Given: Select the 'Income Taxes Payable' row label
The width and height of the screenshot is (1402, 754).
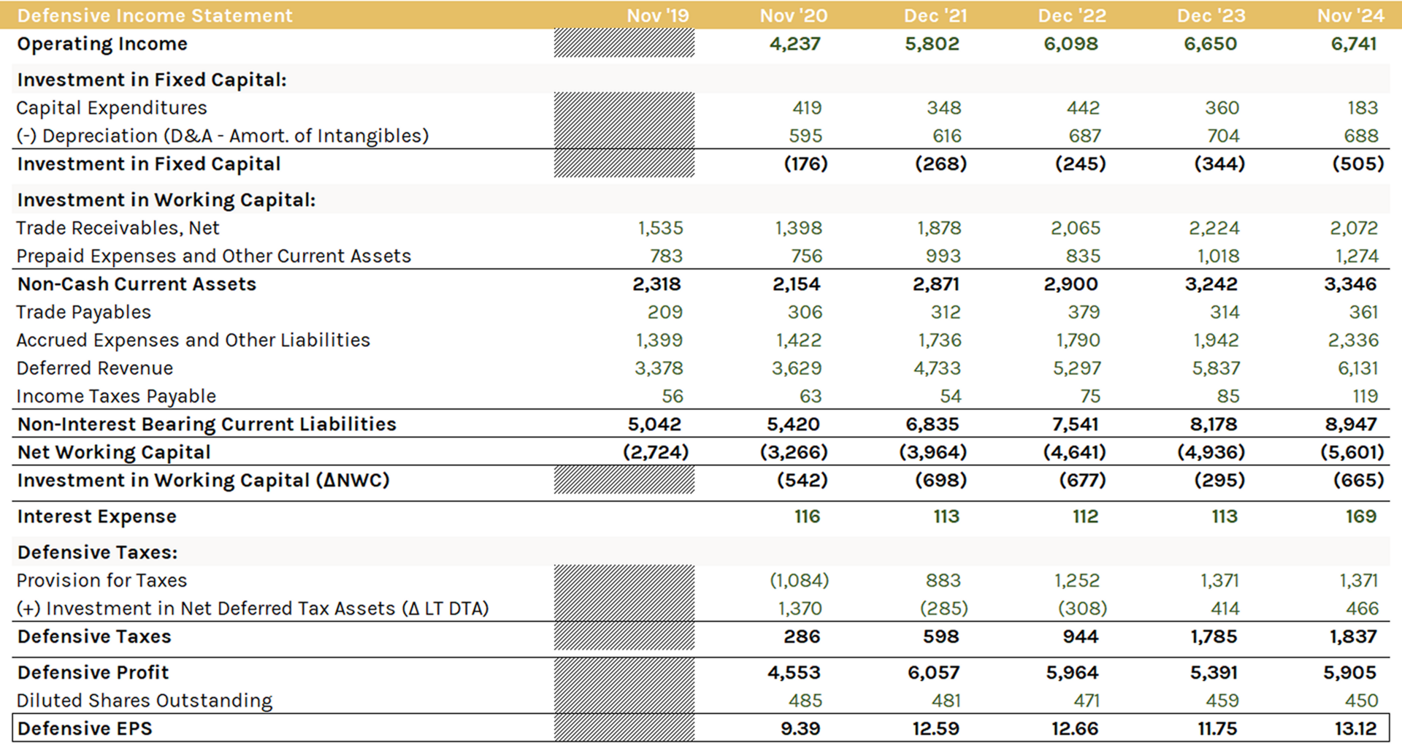Looking at the screenshot, I should click(116, 396).
